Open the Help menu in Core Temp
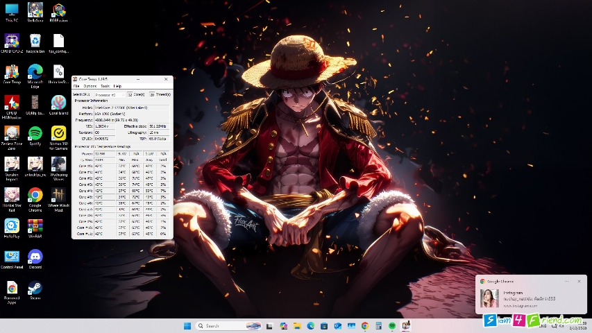Image resolution: width=592 pixels, height=333 pixels. 117,86
